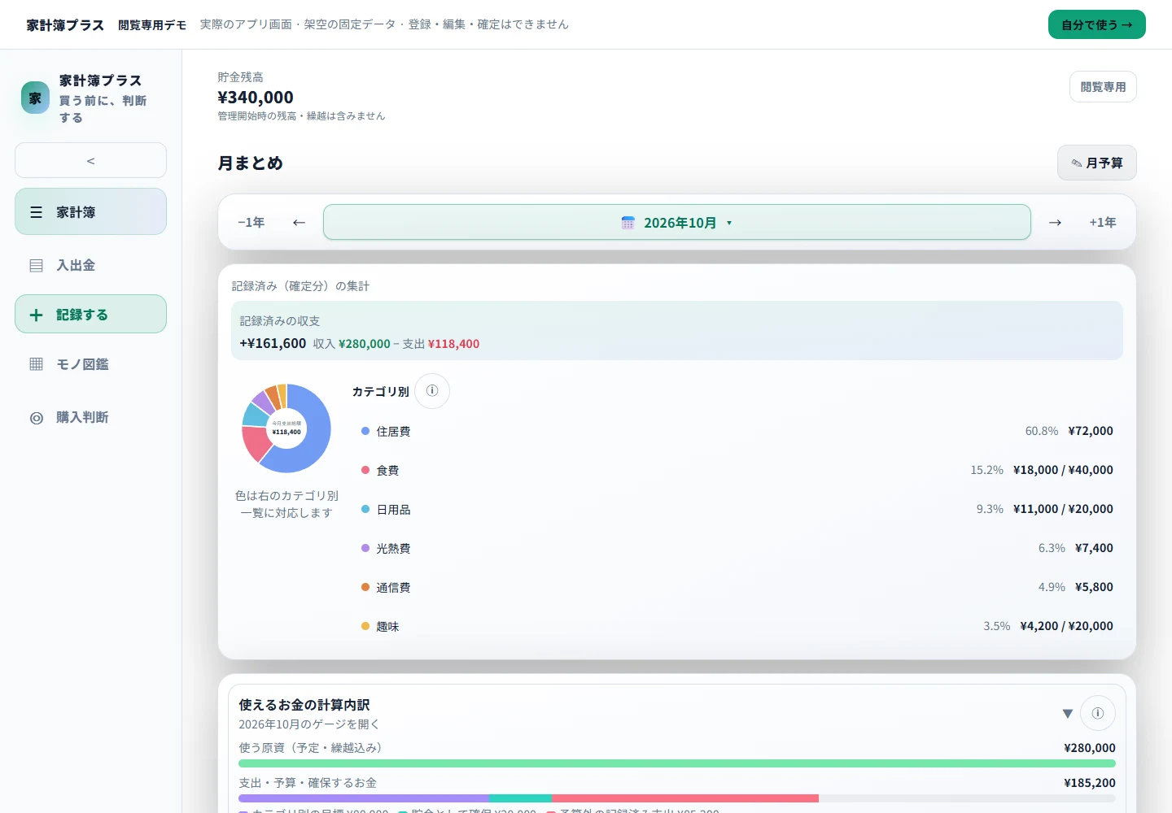This screenshot has height=813, width=1172.
Task: Open the 月予算 editor
Action: coord(1097,163)
